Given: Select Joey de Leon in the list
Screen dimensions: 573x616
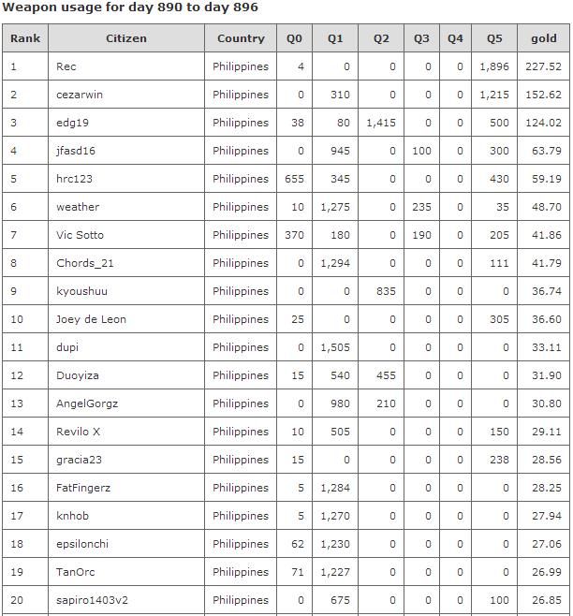Looking at the screenshot, I should pyautogui.click(x=91, y=319).
